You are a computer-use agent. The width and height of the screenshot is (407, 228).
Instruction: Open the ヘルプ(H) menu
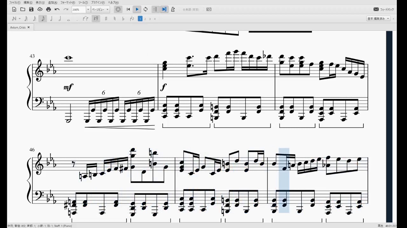coord(113,3)
